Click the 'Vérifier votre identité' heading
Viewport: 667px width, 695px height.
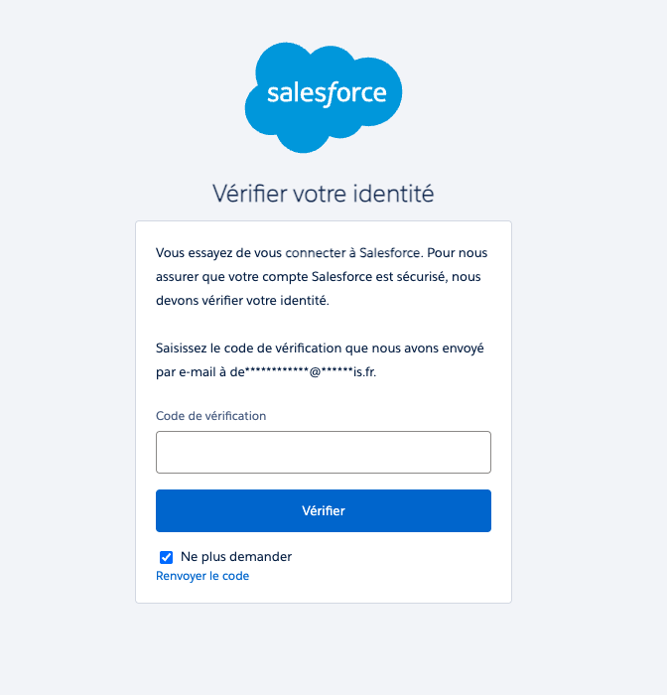(324, 194)
